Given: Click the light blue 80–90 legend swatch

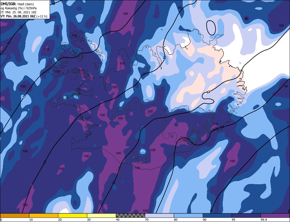Looking at the screenshot, I should point(188,216).
